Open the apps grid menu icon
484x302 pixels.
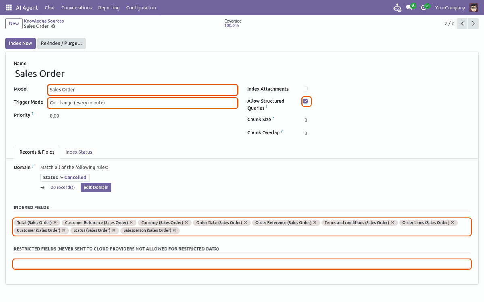click(9, 8)
